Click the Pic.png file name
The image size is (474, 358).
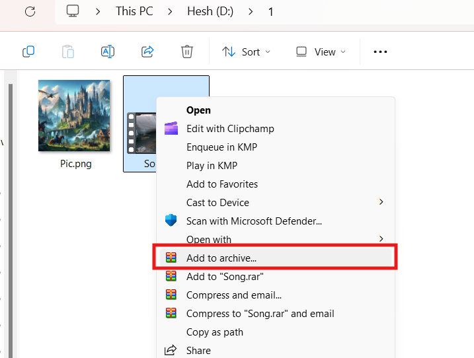point(75,163)
